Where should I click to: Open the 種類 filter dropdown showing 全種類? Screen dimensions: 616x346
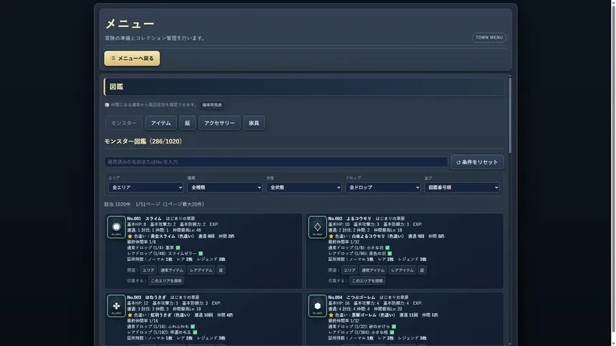(x=225, y=187)
